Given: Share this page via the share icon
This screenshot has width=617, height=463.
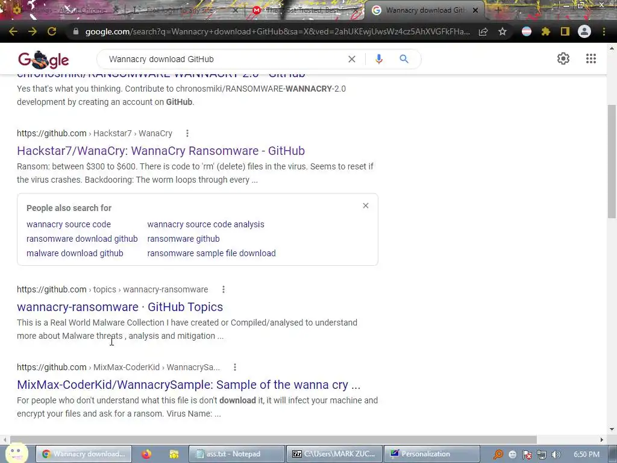Looking at the screenshot, I should tap(483, 31).
